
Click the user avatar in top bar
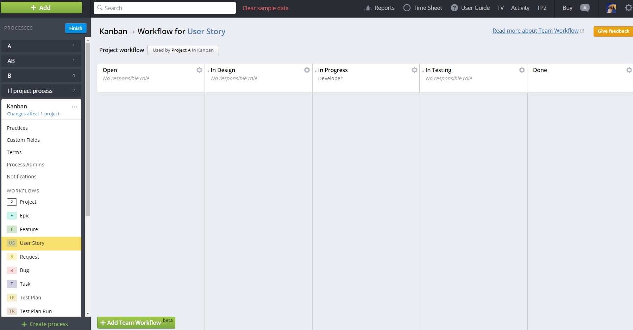click(611, 8)
